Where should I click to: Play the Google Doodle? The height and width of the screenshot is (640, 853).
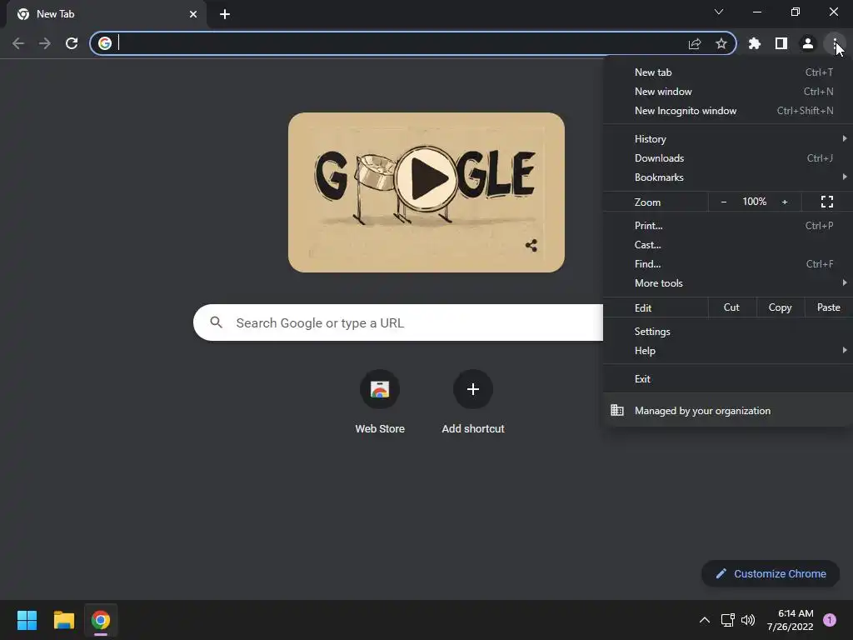[426, 178]
